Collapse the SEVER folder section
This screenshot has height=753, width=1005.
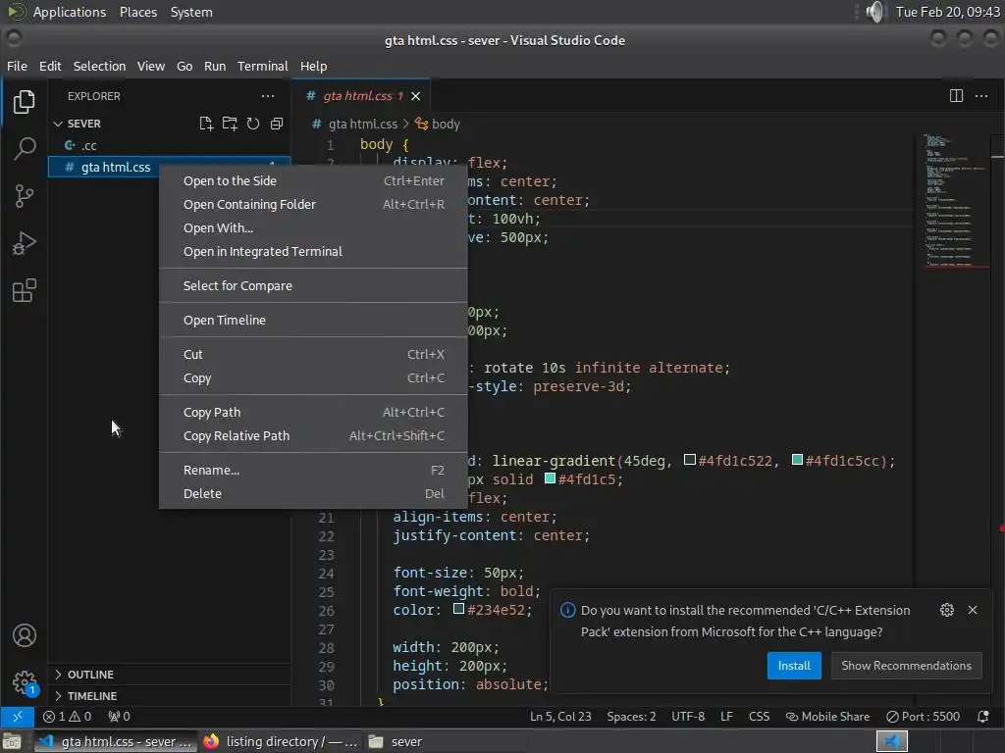click(84, 124)
